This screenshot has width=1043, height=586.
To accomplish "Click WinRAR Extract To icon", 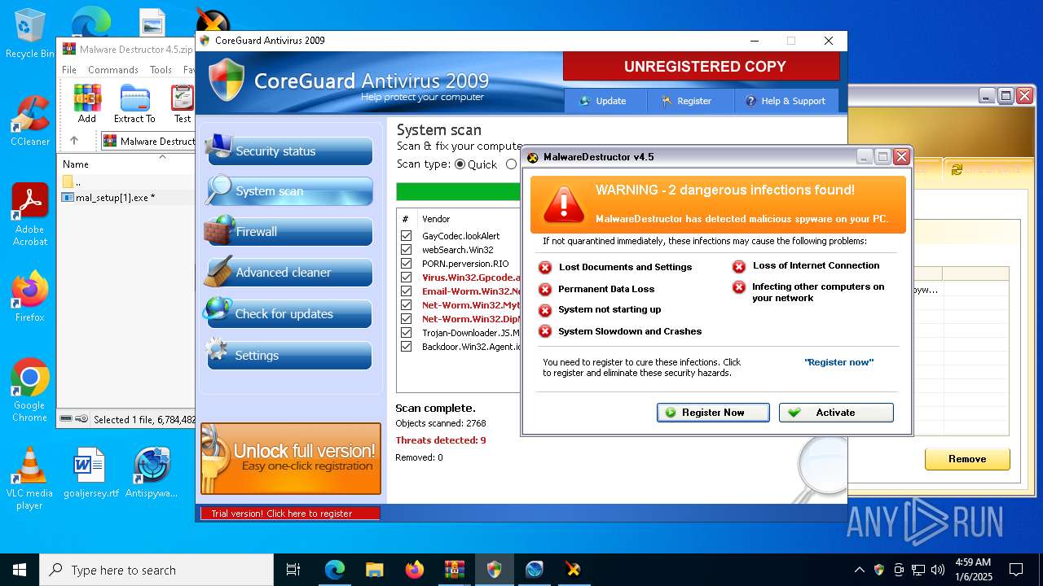I will coord(134,103).
